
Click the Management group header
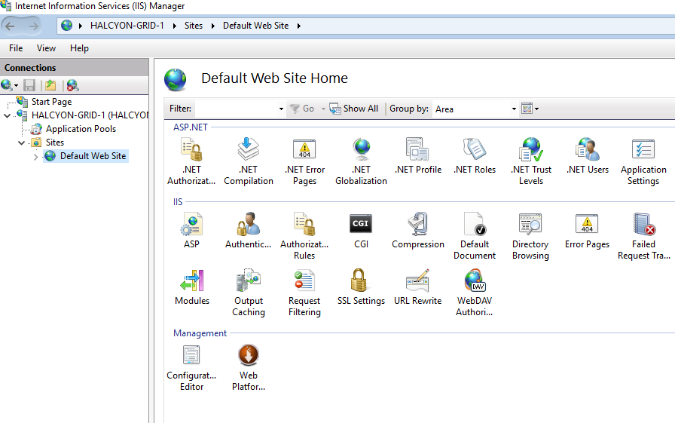200,333
